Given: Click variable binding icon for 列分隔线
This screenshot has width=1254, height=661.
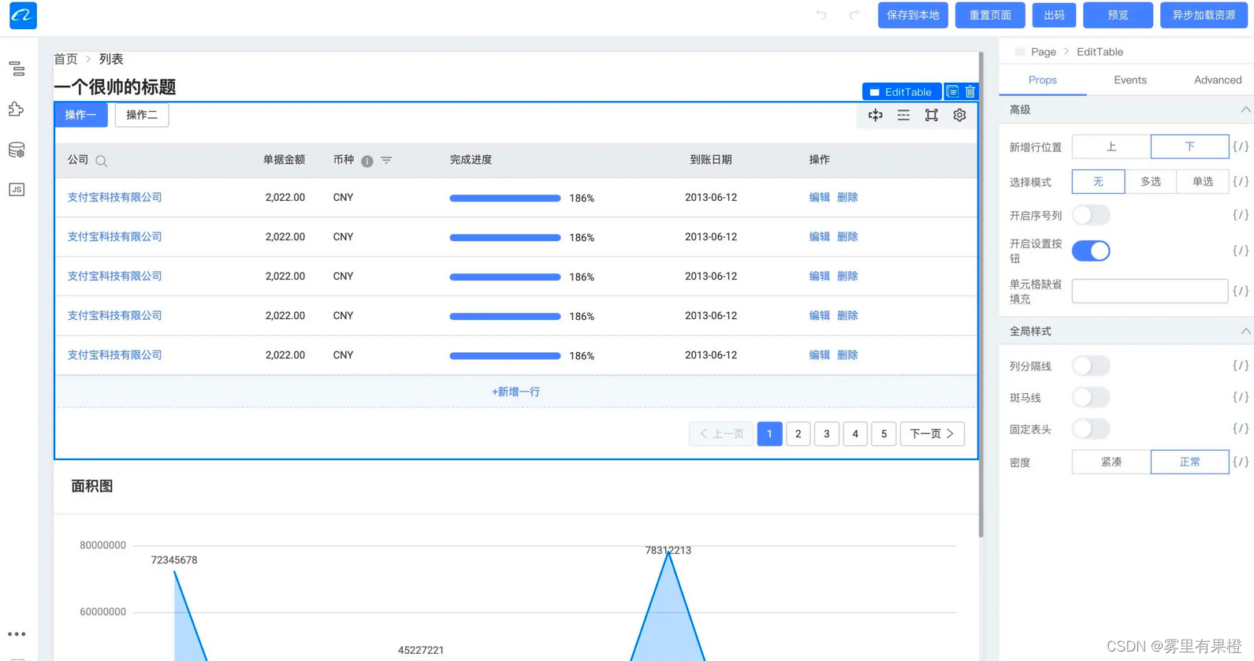Looking at the screenshot, I should 1241,366.
